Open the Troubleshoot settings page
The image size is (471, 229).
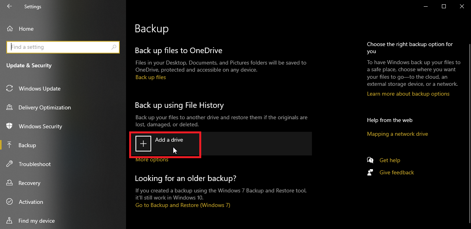pyautogui.click(x=35, y=164)
